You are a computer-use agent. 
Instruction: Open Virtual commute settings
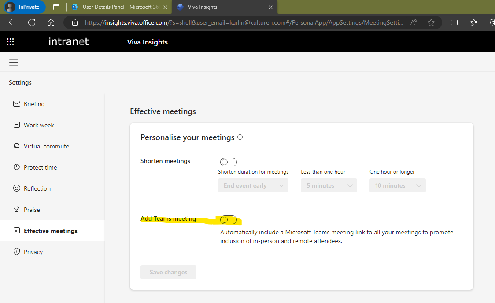click(x=52, y=146)
